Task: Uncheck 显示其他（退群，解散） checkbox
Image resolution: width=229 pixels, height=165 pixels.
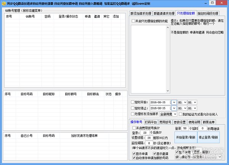Action: [x=177, y=152]
